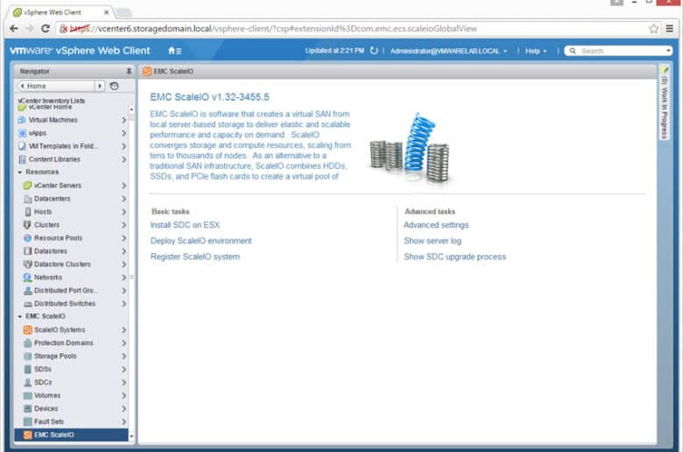Viewport: 683px width, 452px height.
Task: Go back to Home in Navigator
Action: pyautogui.click(x=56, y=86)
